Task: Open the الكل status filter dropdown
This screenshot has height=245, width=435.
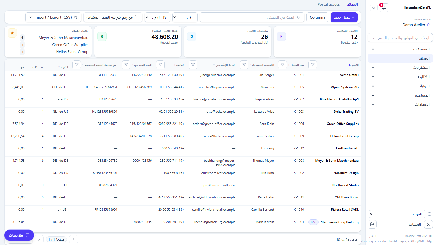Action: click(185, 17)
